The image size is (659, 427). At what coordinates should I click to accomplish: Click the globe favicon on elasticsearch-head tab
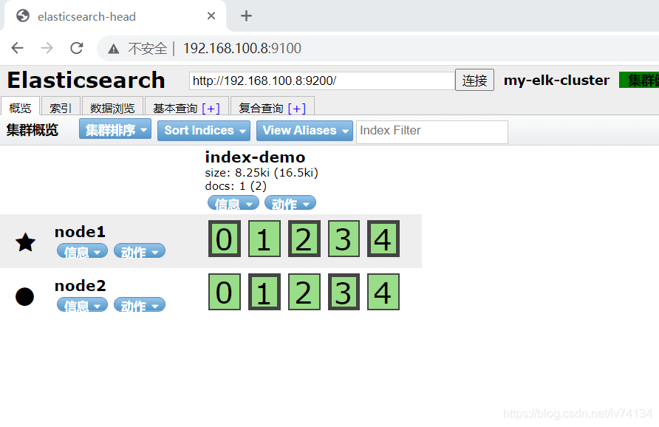pyautogui.click(x=23, y=16)
